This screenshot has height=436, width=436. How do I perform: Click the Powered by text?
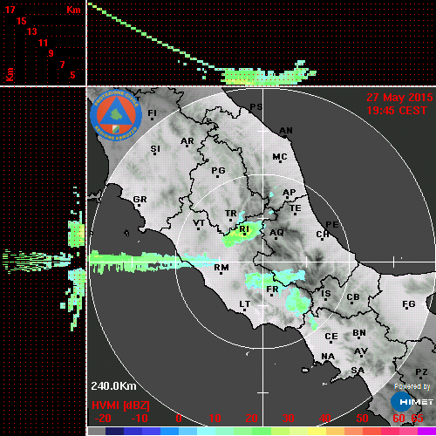(412, 386)
